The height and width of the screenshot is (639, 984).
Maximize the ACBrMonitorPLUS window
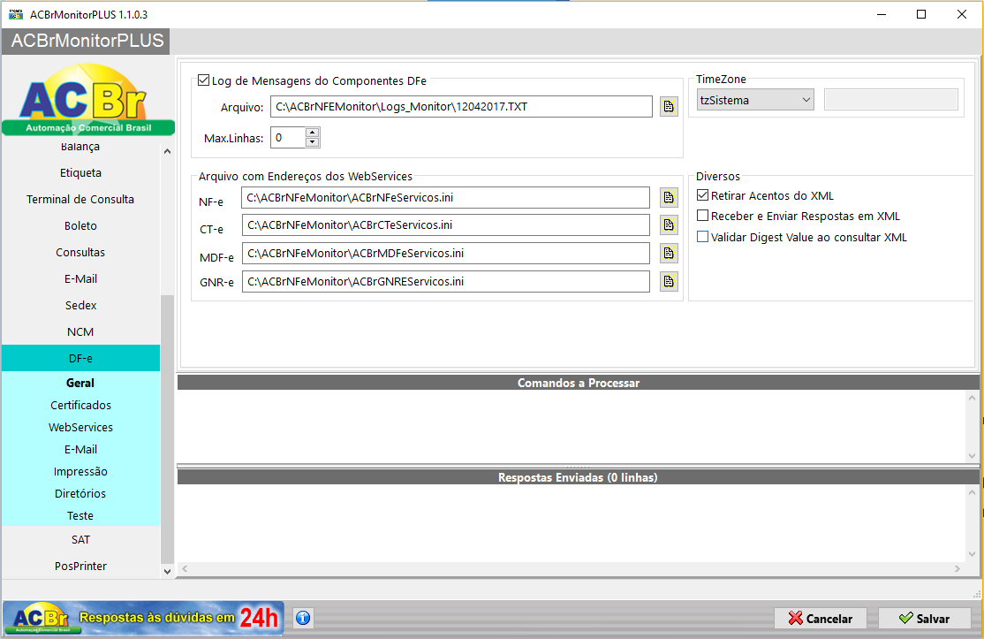[x=921, y=14]
